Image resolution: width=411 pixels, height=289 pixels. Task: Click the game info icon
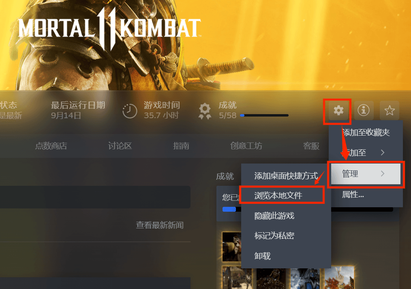[x=364, y=110]
